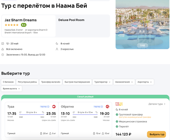
Task: Toggle the Трансфер включён filter
Action: point(51,82)
